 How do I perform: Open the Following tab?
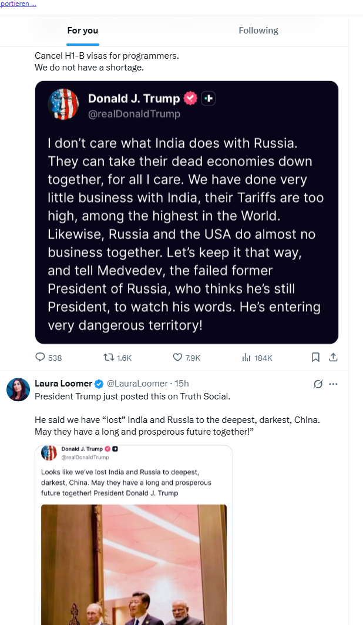click(258, 31)
